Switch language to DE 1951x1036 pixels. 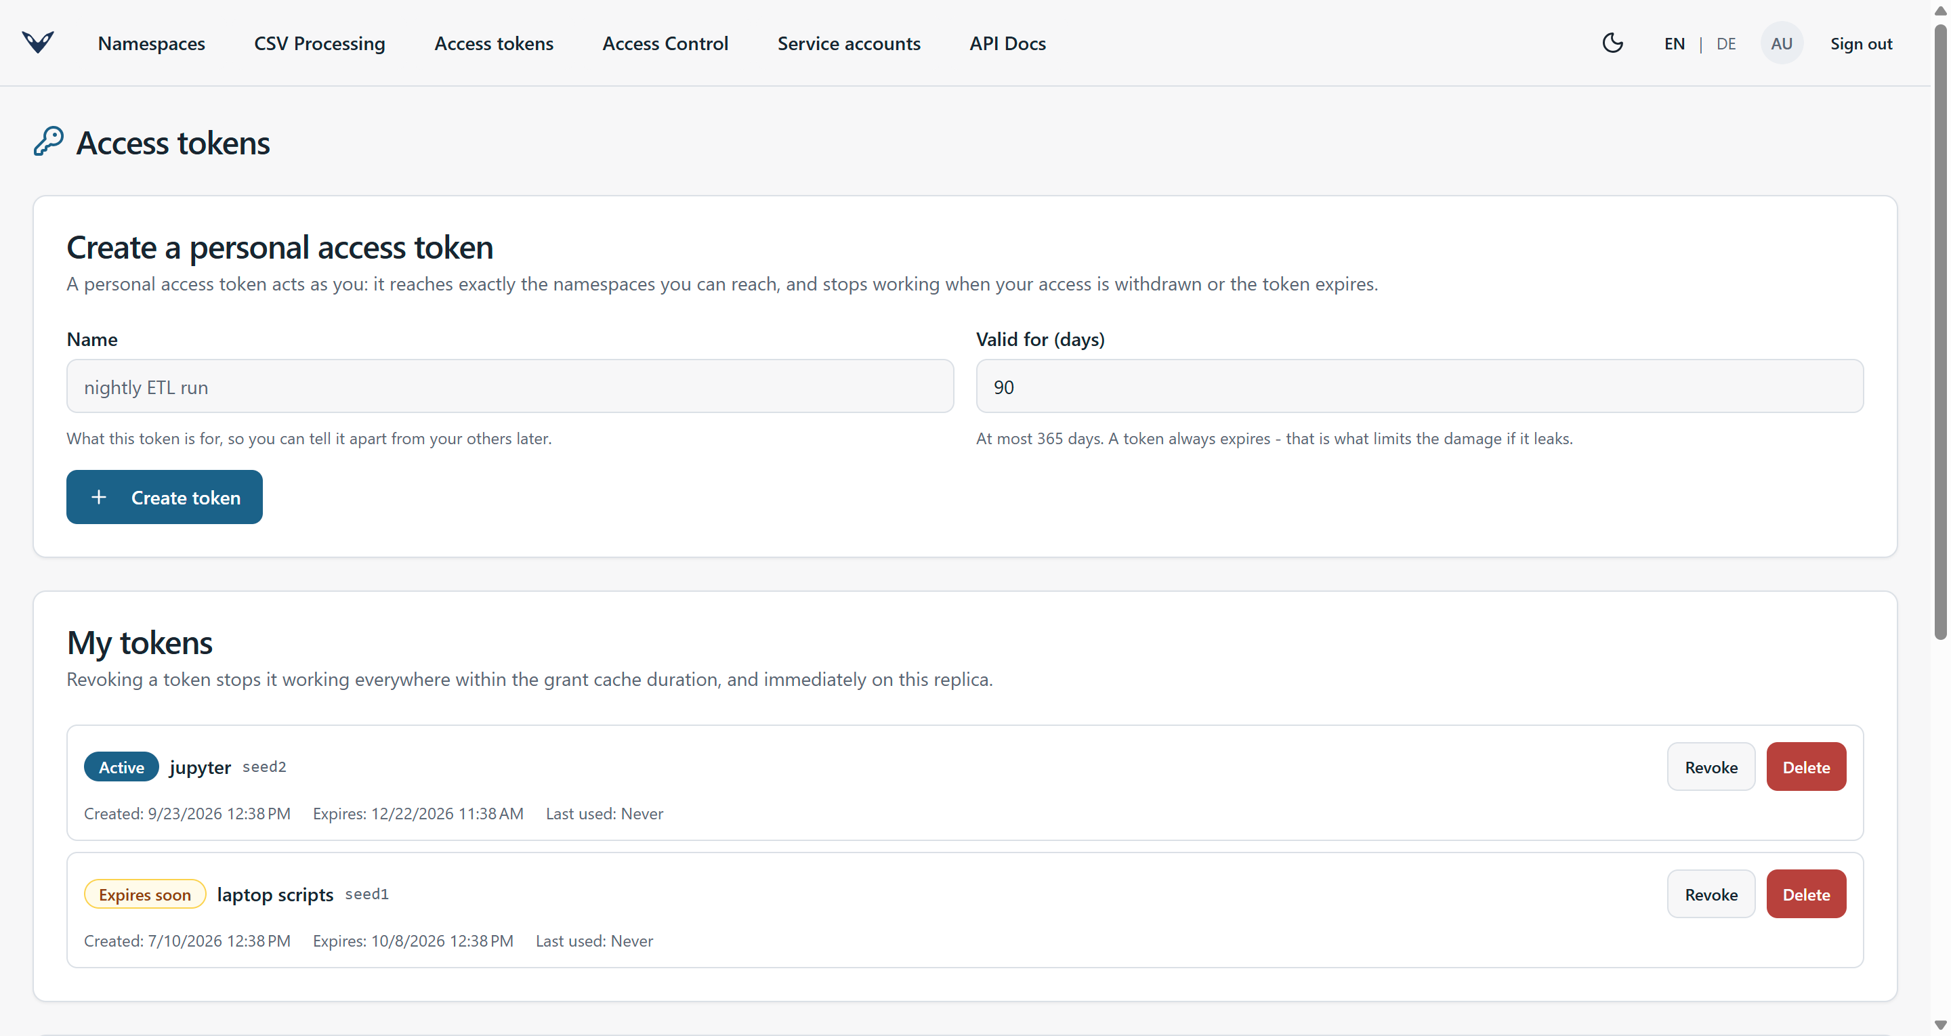[1726, 43]
